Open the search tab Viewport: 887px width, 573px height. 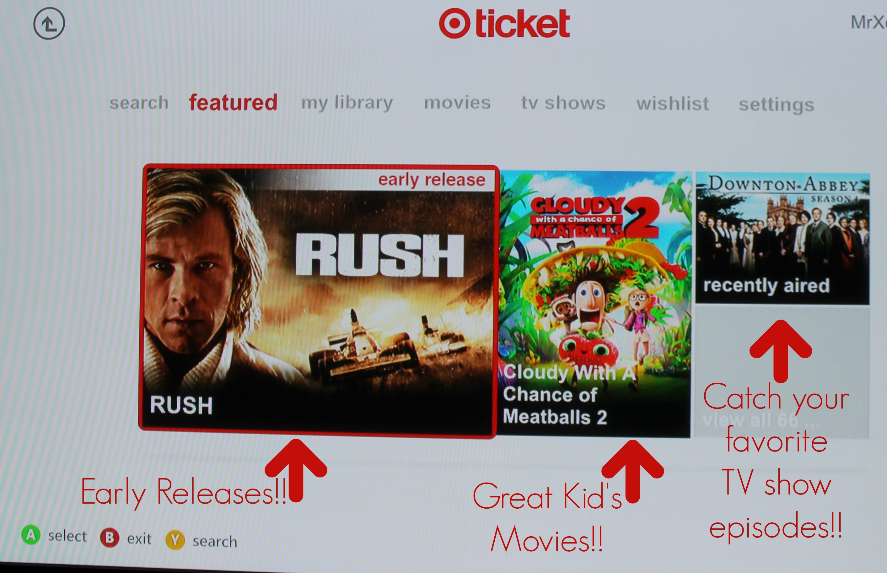pyautogui.click(x=139, y=103)
